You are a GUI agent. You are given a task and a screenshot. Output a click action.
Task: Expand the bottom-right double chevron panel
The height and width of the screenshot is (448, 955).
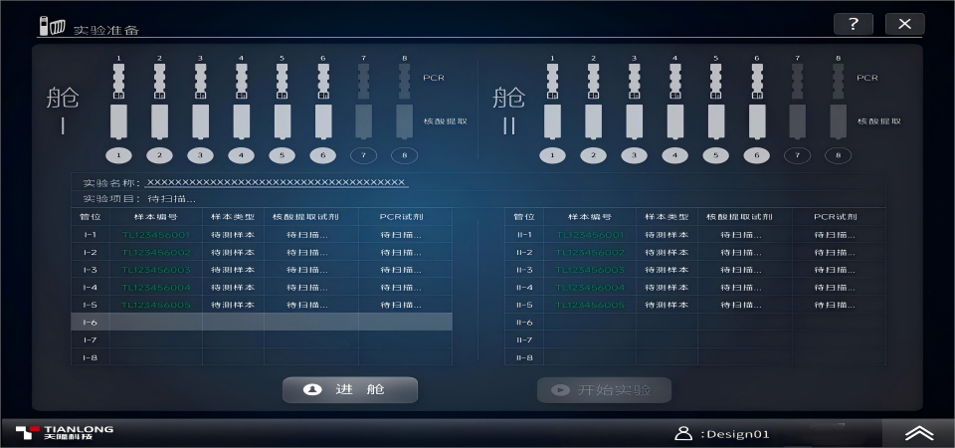(918, 433)
